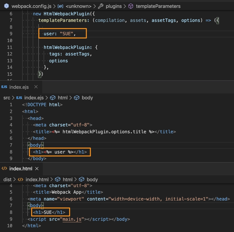Click htmlWebpackPlugin.options.title expression in index.ejs
The height and width of the screenshot is (232, 234).
point(104,132)
